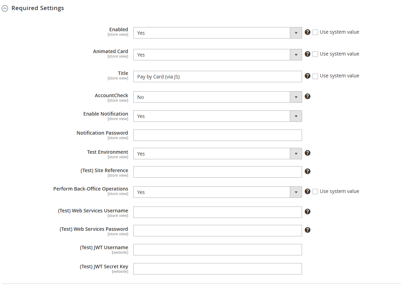Focus the Notification Password input field
Screen dimensions: 404x287
pos(217,135)
